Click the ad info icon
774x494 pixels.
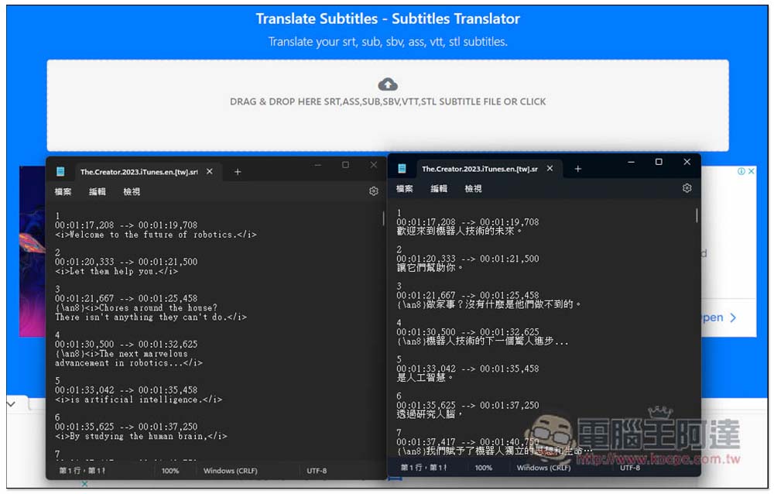tap(741, 171)
